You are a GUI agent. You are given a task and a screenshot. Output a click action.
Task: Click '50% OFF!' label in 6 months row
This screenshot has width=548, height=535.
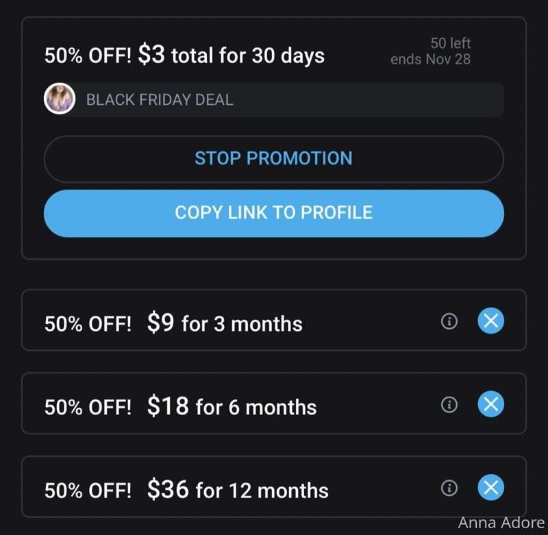tap(88, 408)
